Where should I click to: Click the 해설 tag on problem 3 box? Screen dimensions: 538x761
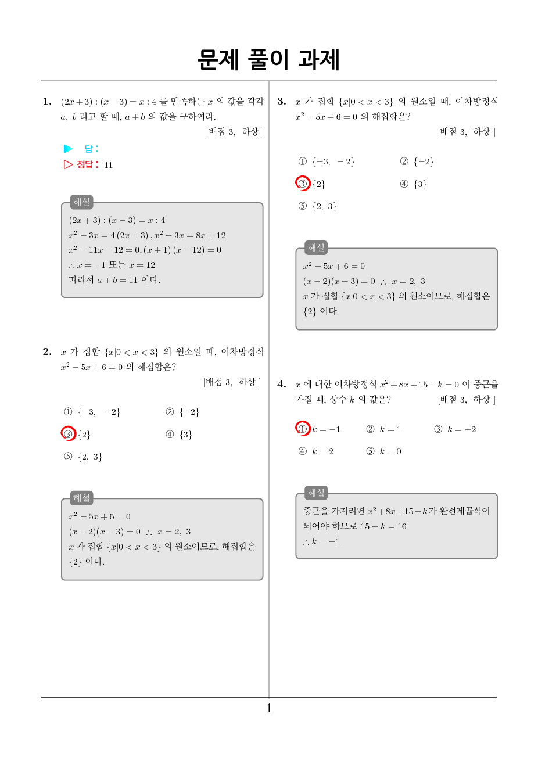pyautogui.click(x=316, y=248)
